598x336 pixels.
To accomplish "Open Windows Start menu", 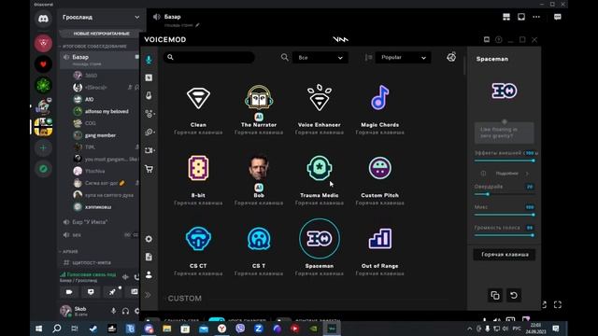I will tap(38, 329).
